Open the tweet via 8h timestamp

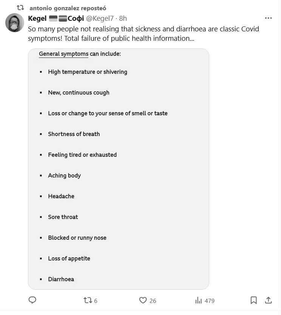pos(123,18)
